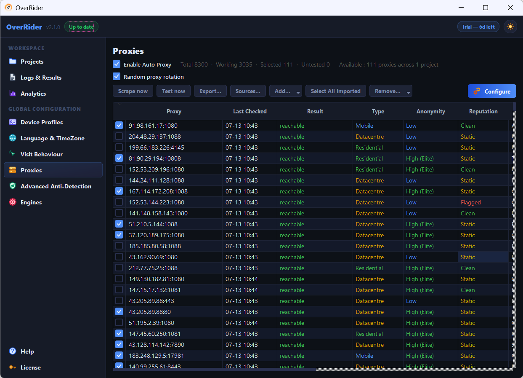
Task: Open Visit Behaviour settings
Action: pos(53,154)
